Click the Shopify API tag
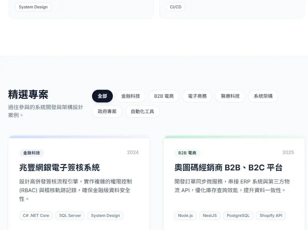The height and width of the screenshot is (230, 308). point(271,216)
